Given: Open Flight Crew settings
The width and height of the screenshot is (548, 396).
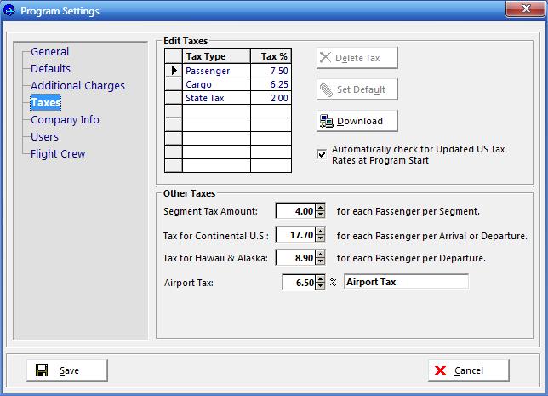Looking at the screenshot, I should point(58,154).
